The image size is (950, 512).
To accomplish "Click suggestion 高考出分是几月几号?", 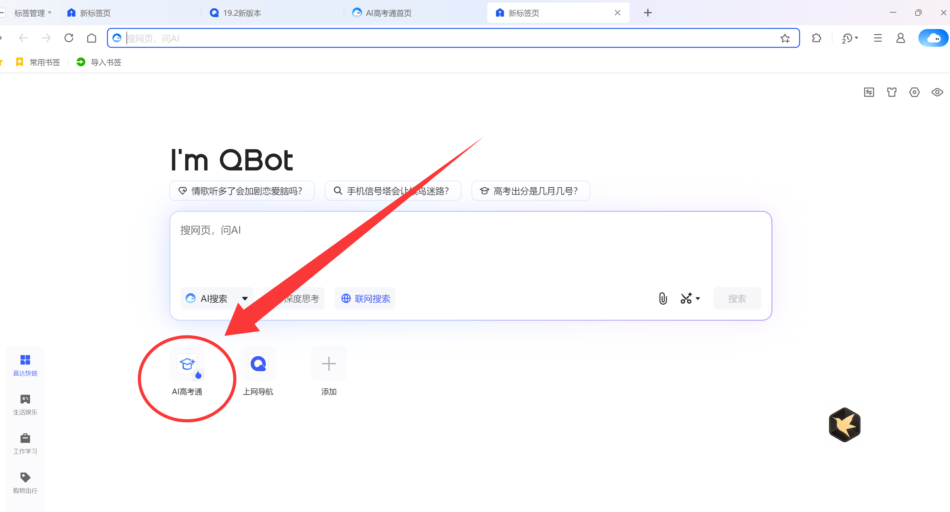I will [530, 191].
